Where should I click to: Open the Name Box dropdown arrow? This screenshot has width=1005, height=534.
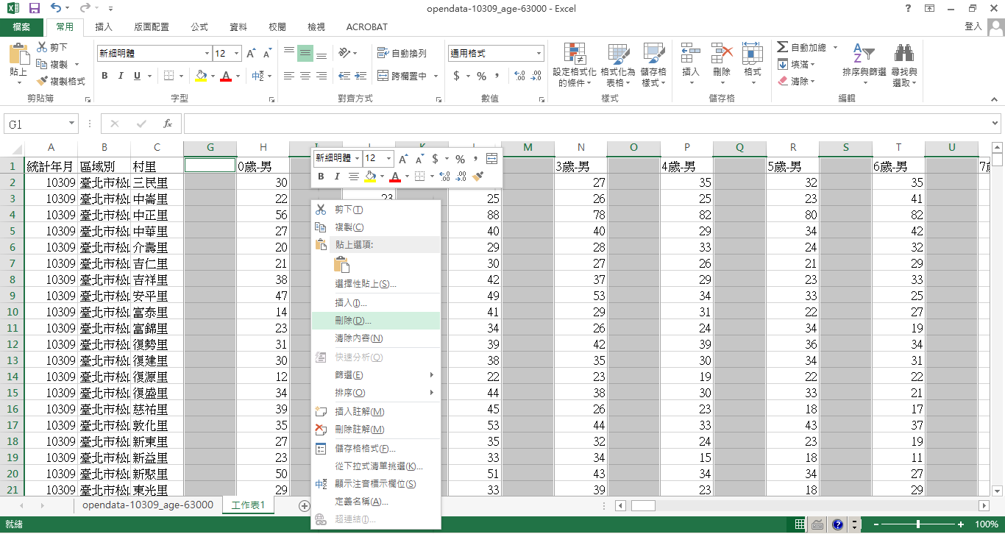(x=71, y=124)
